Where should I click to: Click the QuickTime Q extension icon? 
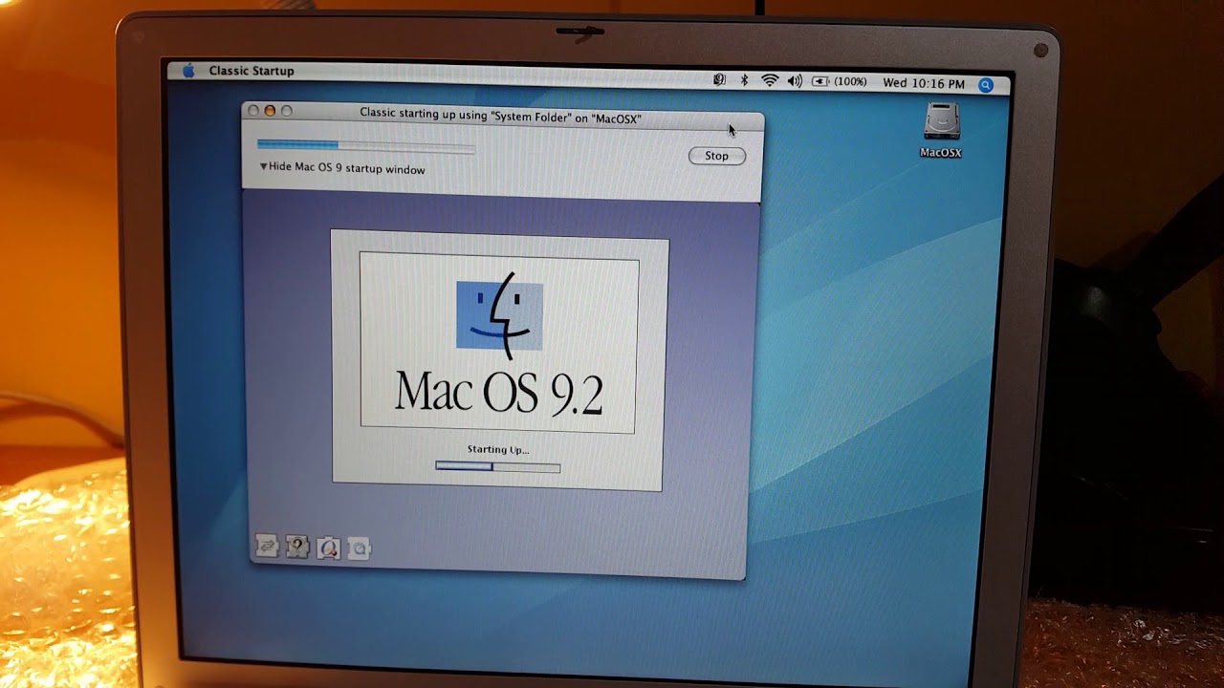pyautogui.click(x=328, y=548)
